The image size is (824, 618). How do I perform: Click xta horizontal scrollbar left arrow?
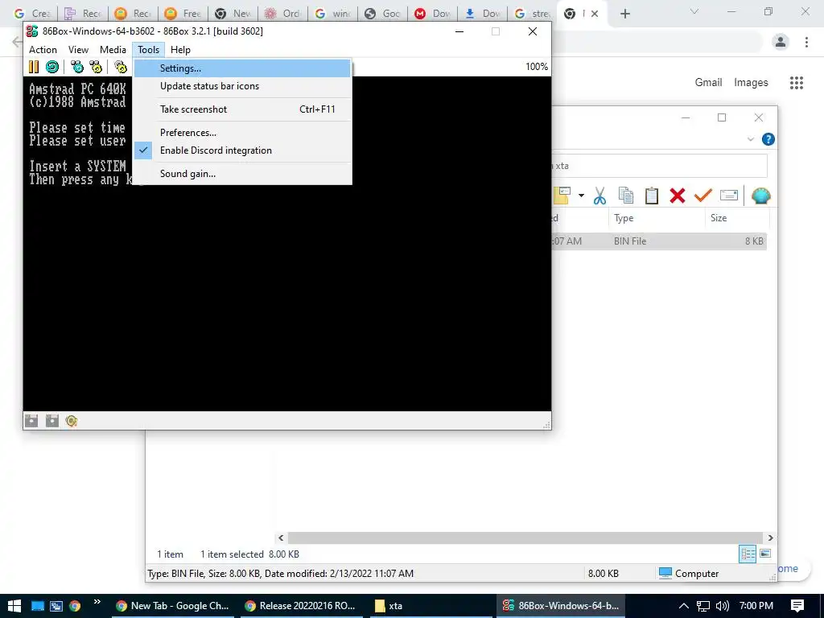(x=281, y=538)
